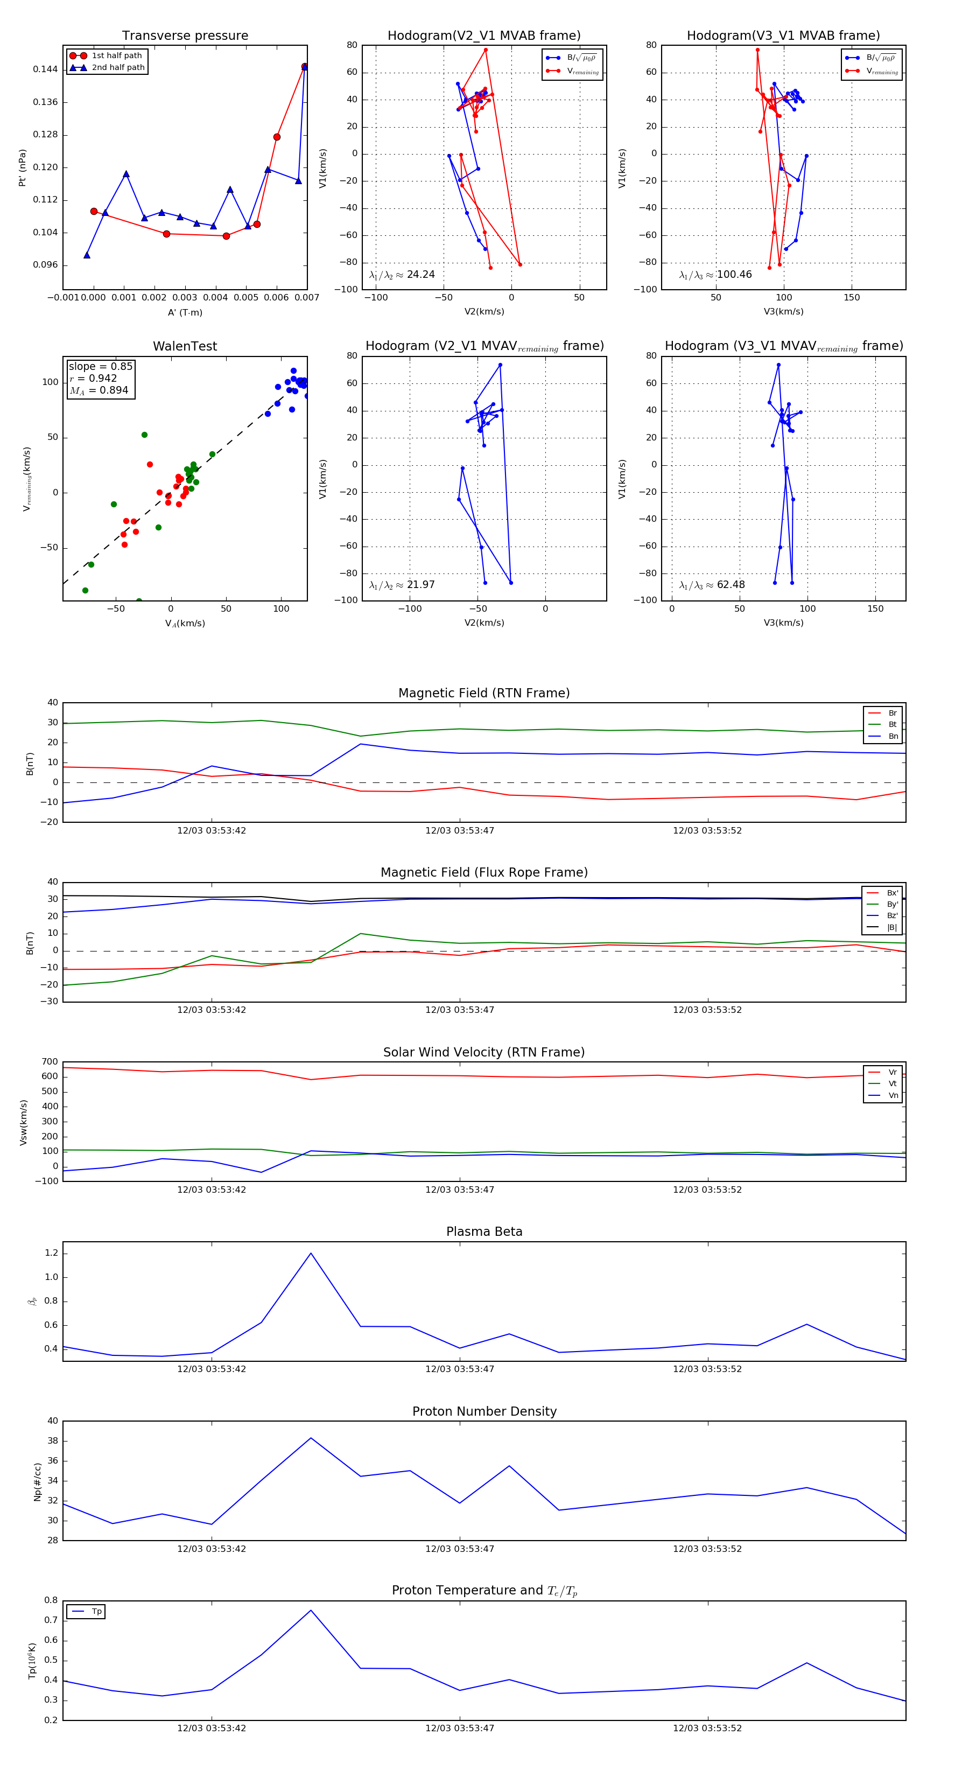Viewport: 969px width, 1777px height.
Task: Click the "Magnetic Field (RTN Frame)" title
Action: pyautogui.click(x=484, y=693)
